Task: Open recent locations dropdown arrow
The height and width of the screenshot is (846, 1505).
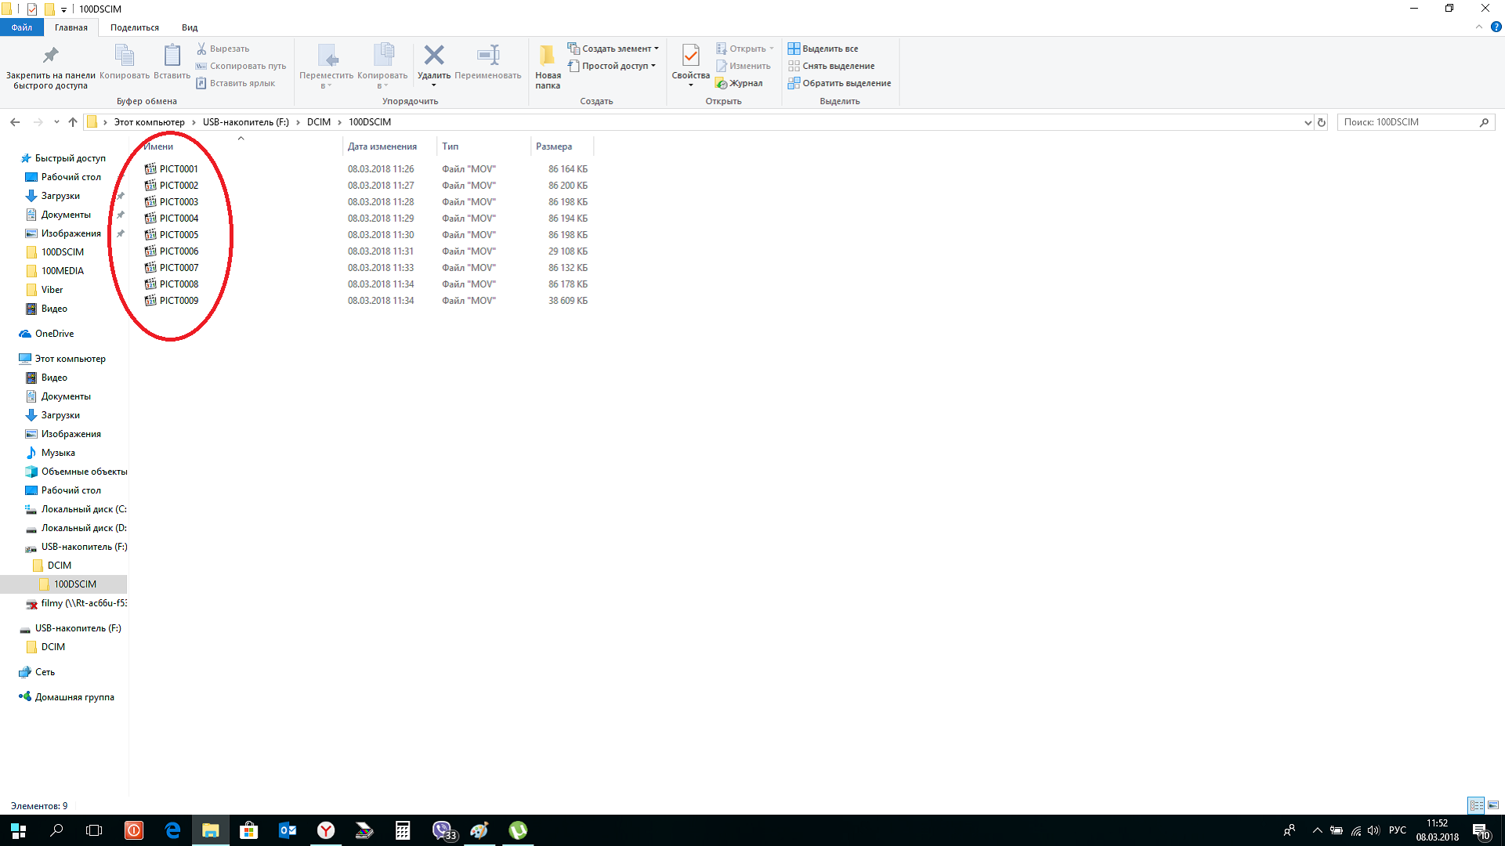Action: 56,122
